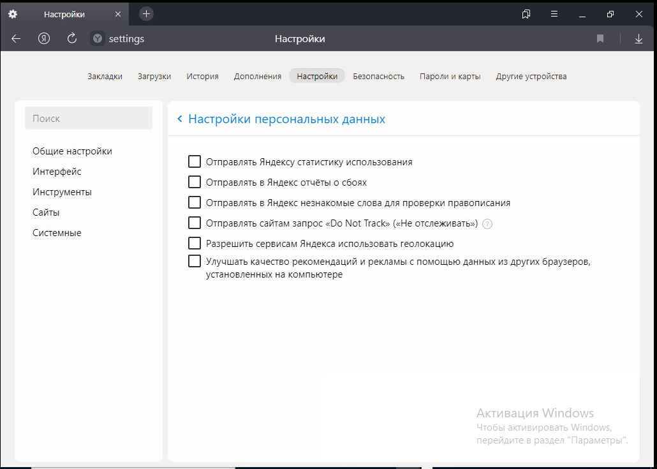The height and width of the screenshot is (469, 657).
Task: Open the browser hamburger menu
Action: tap(554, 14)
